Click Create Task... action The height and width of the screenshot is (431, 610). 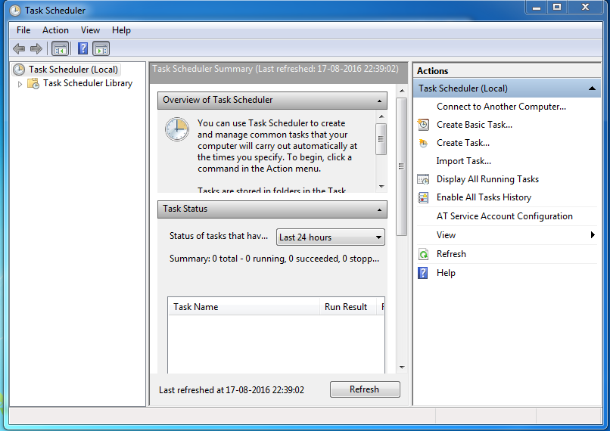(463, 143)
